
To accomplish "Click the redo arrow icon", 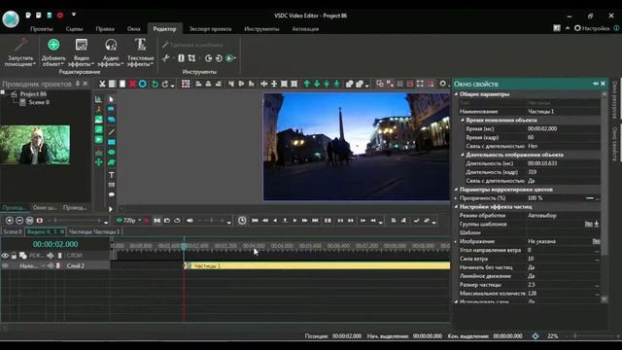I will [x=165, y=84].
